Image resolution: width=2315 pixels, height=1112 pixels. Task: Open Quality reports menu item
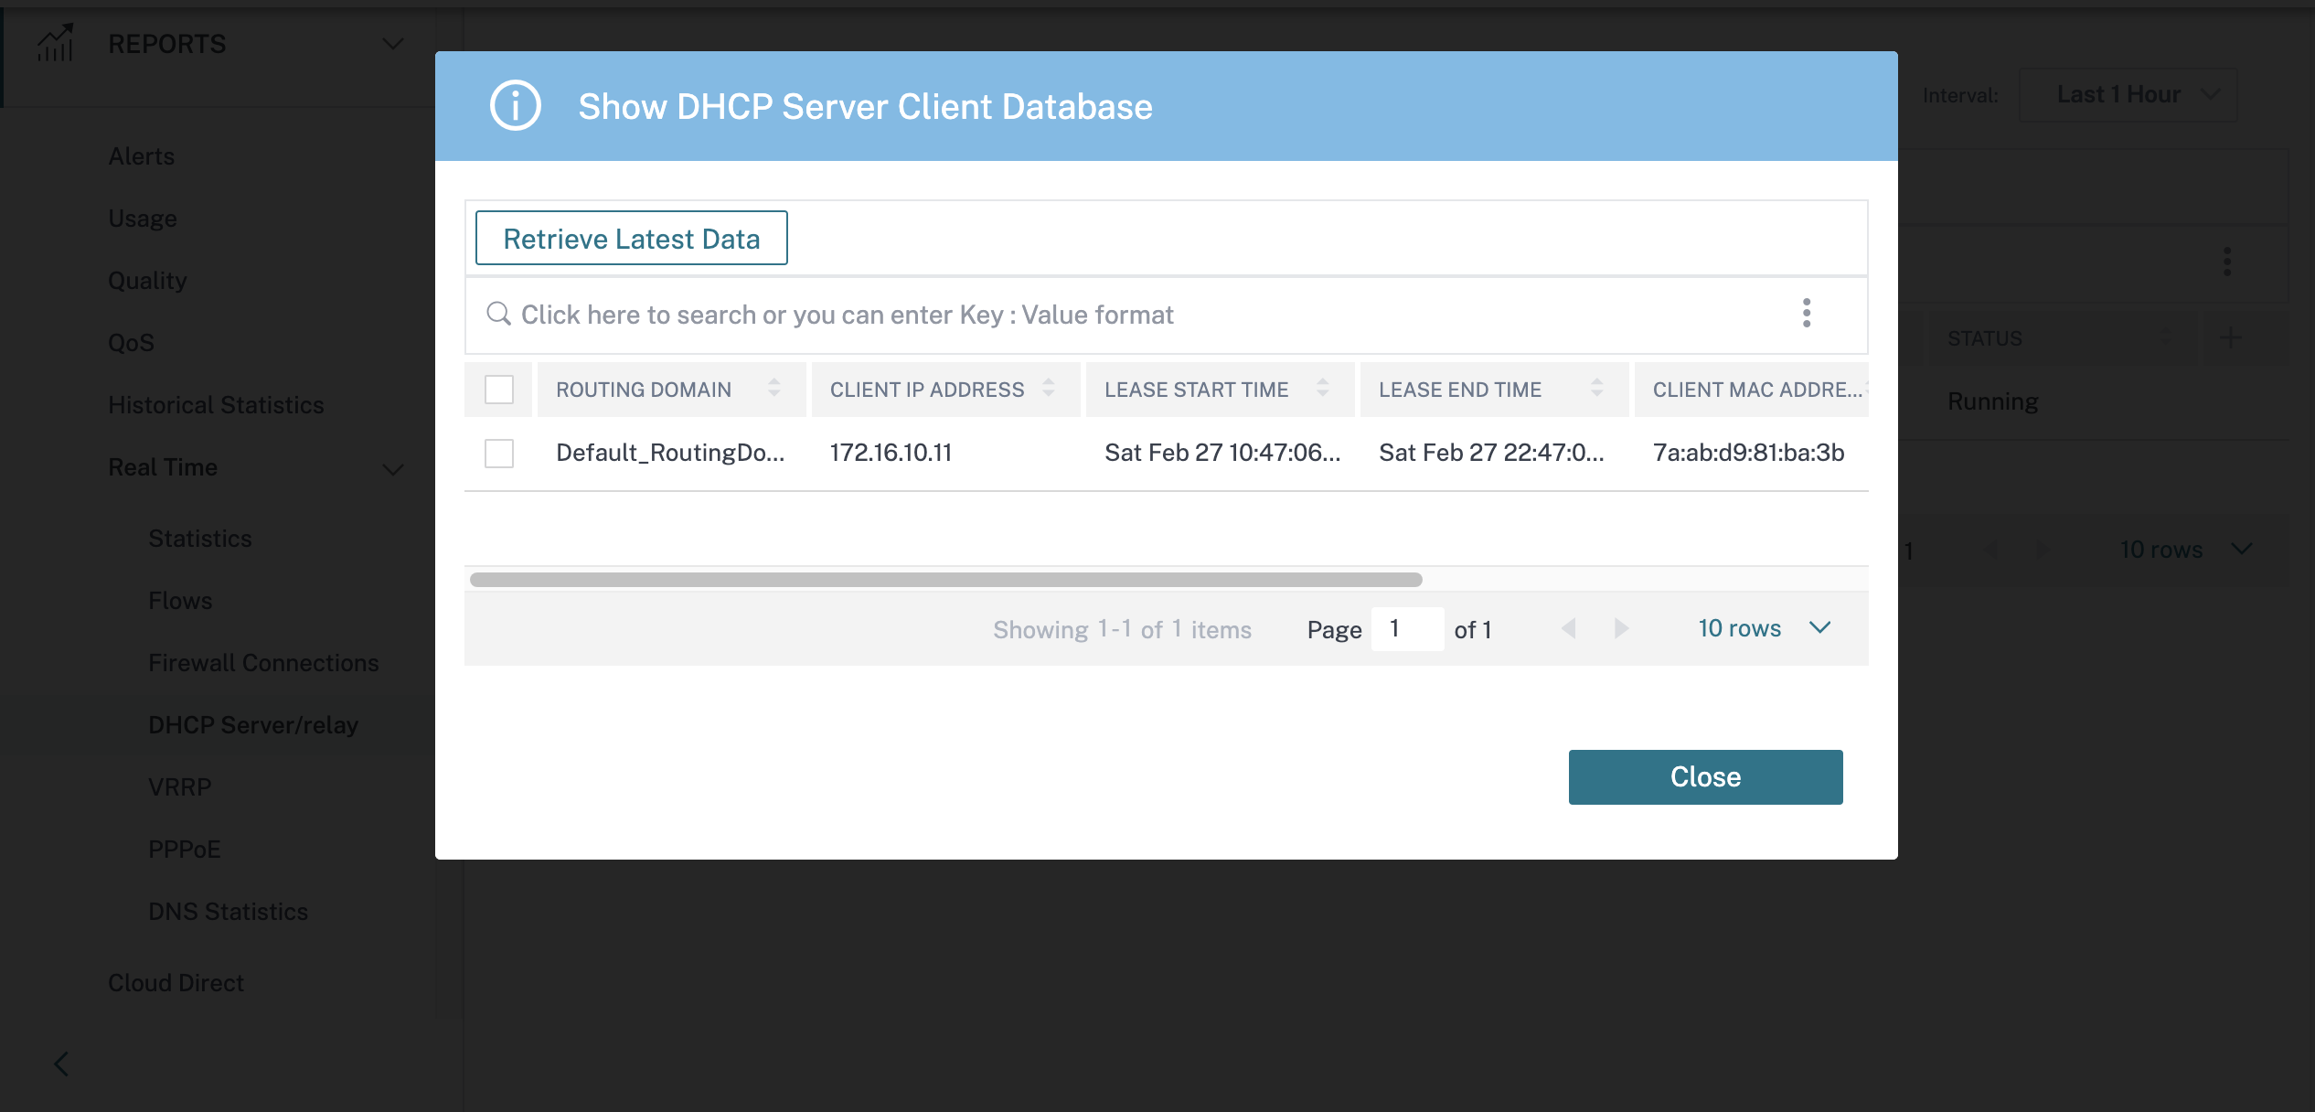pyautogui.click(x=147, y=281)
